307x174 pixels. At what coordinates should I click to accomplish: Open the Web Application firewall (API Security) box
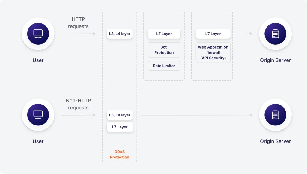coord(213,52)
